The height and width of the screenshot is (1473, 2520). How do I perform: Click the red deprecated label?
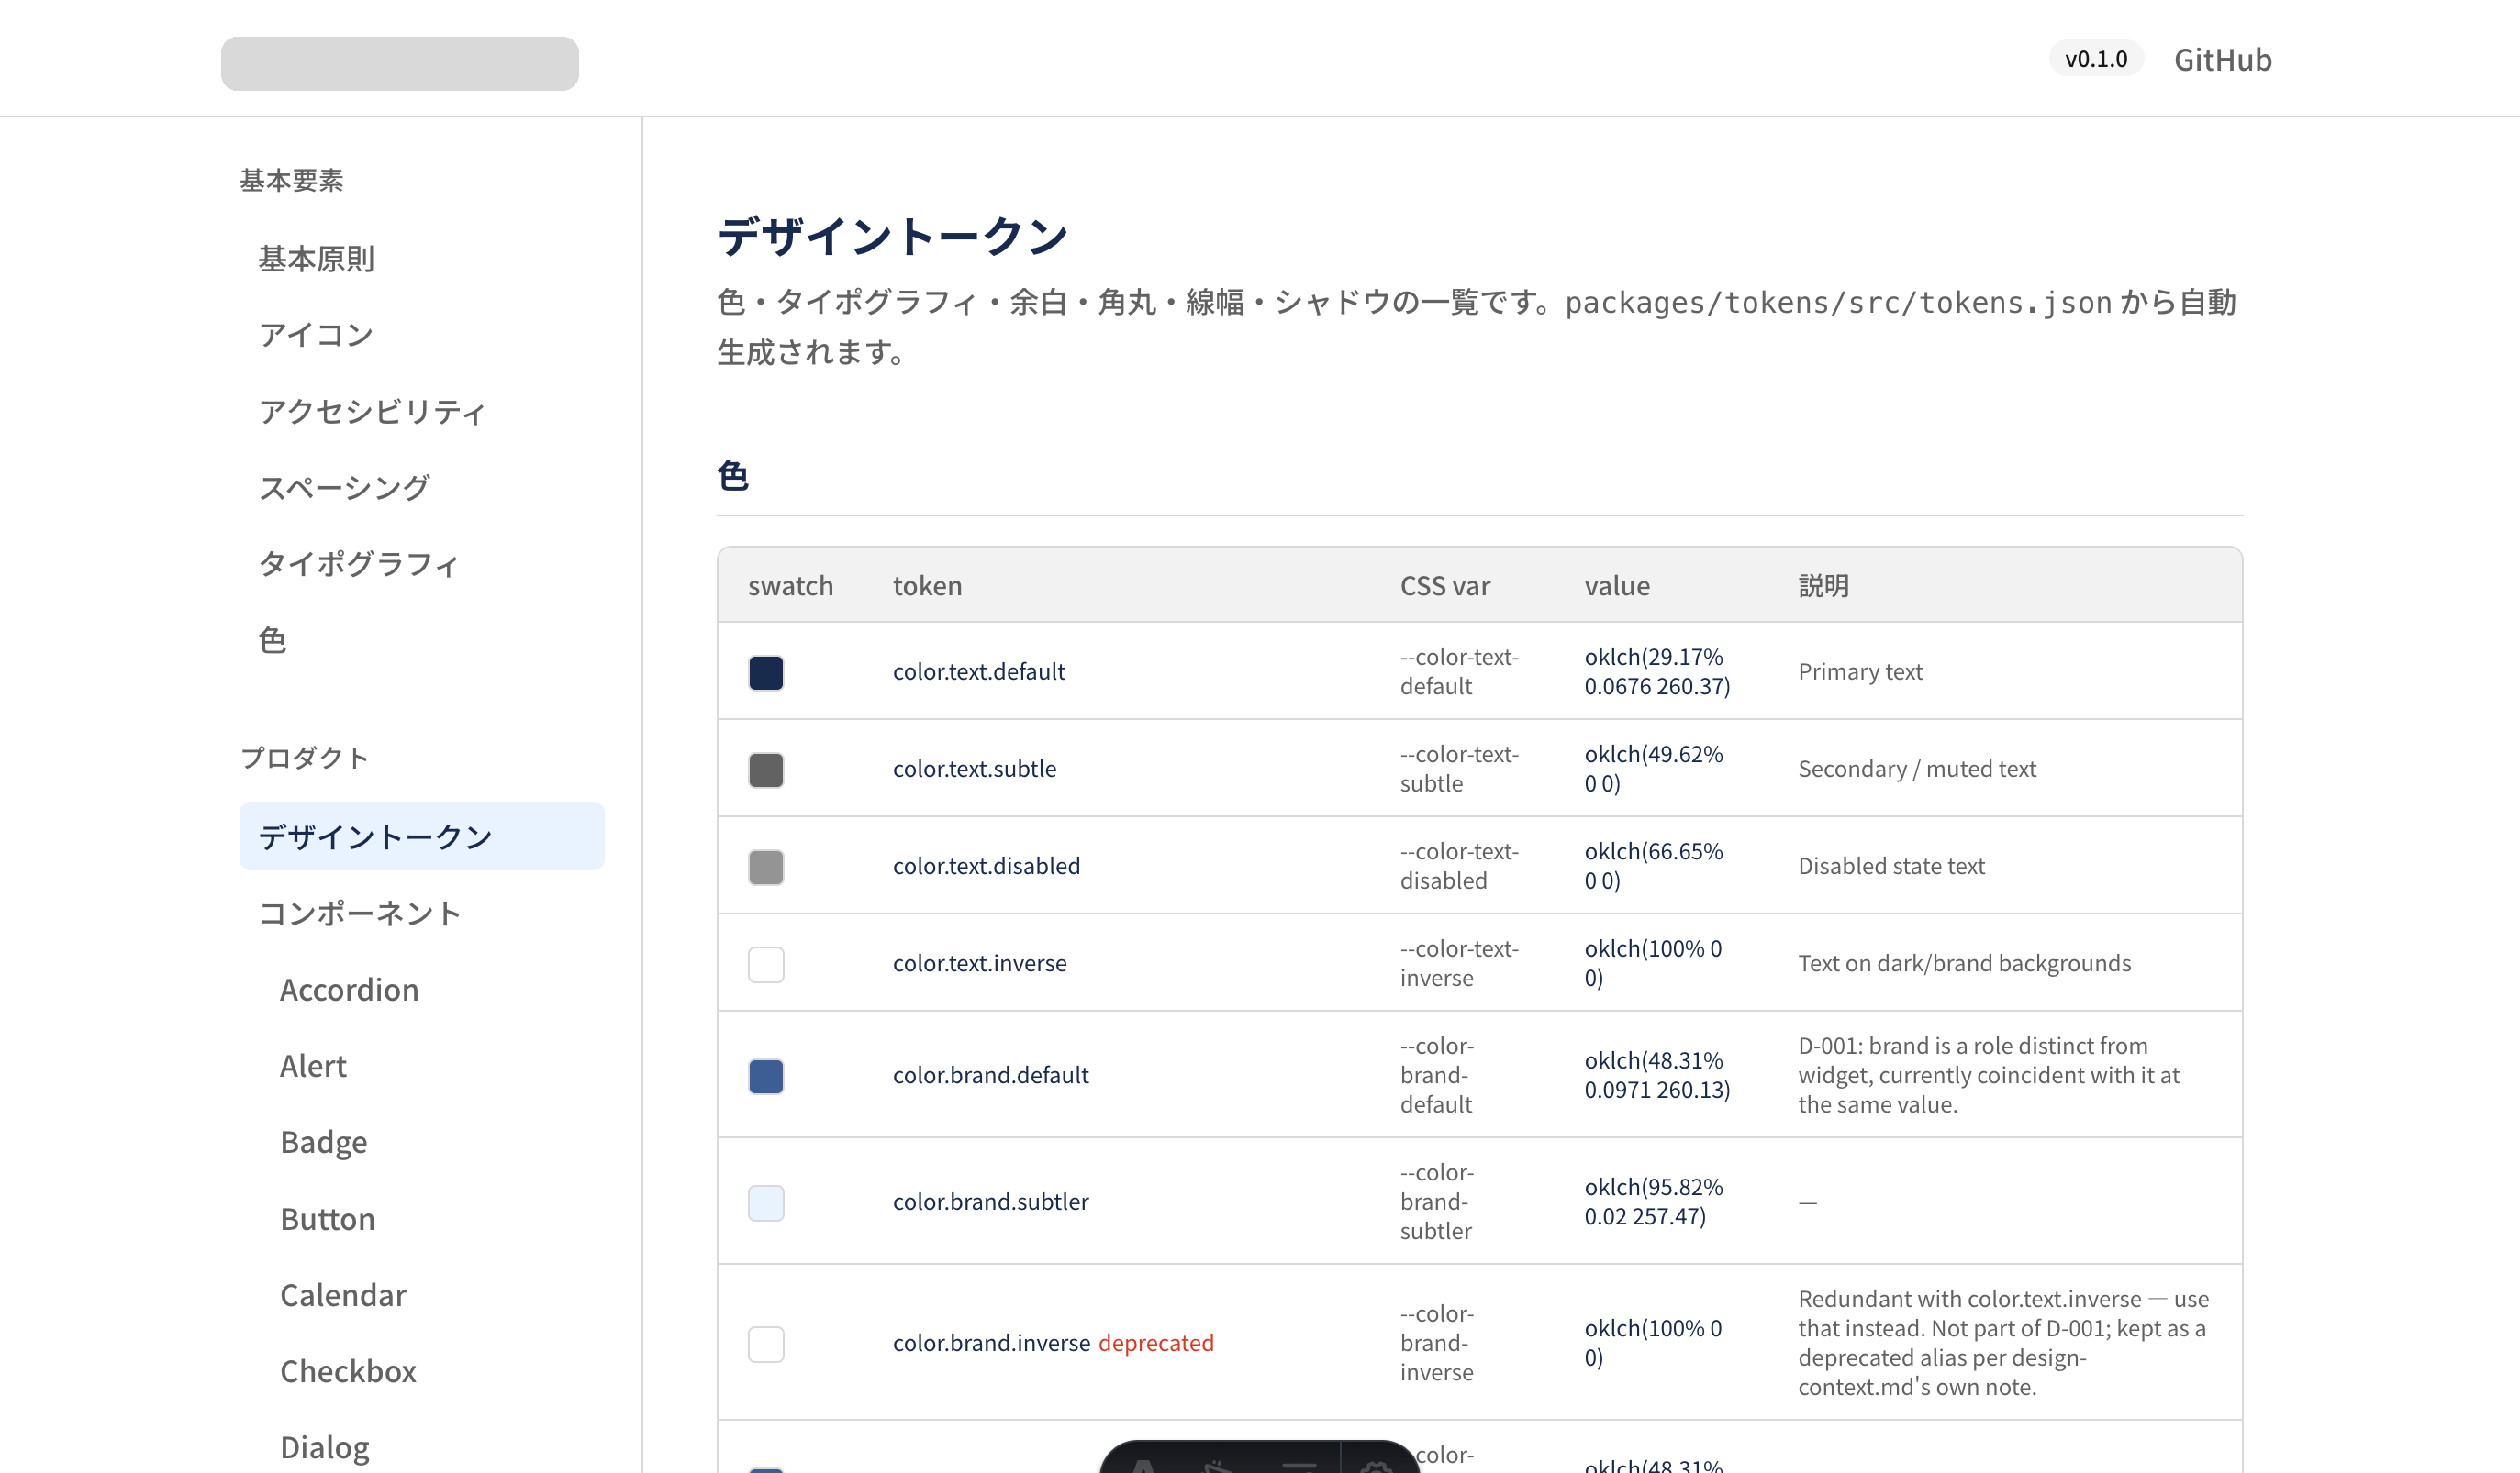[x=1156, y=1342]
